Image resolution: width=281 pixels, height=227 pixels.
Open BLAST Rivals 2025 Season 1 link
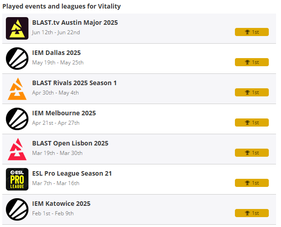click(75, 83)
